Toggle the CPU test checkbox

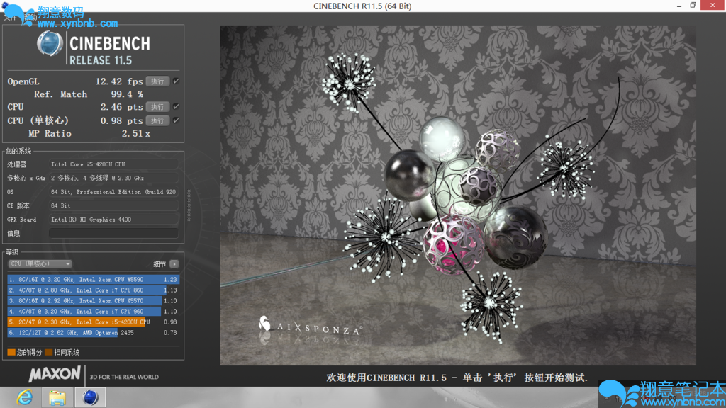(176, 106)
